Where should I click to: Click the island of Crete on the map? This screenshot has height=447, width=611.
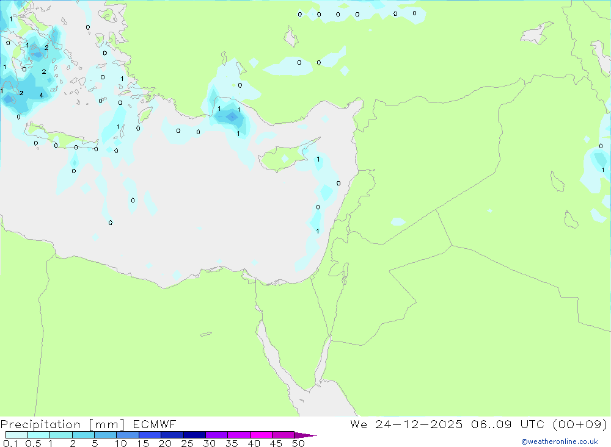click(x=60, y=136)
